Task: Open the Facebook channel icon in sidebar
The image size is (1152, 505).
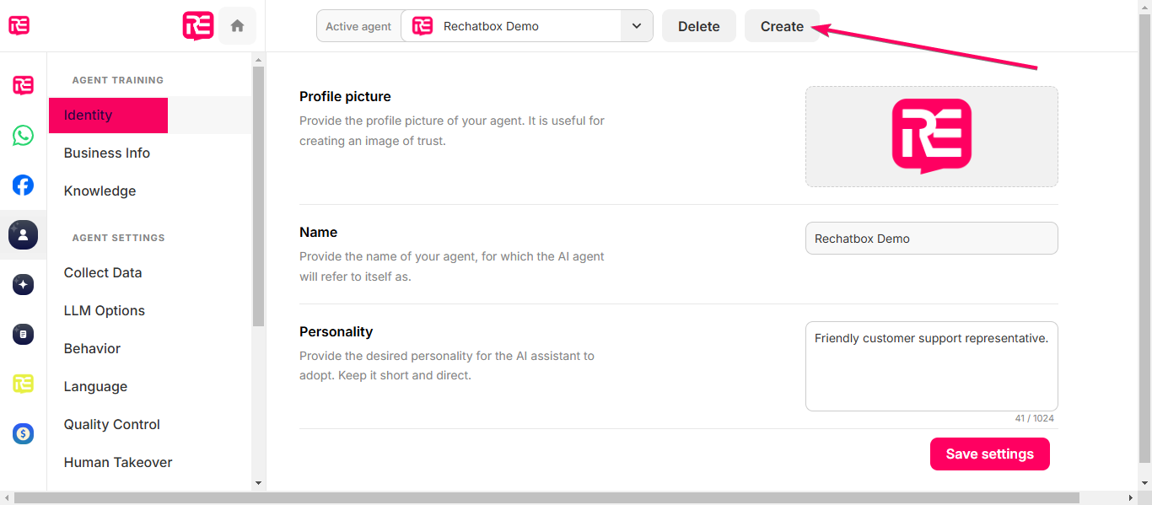Action: 23,185
